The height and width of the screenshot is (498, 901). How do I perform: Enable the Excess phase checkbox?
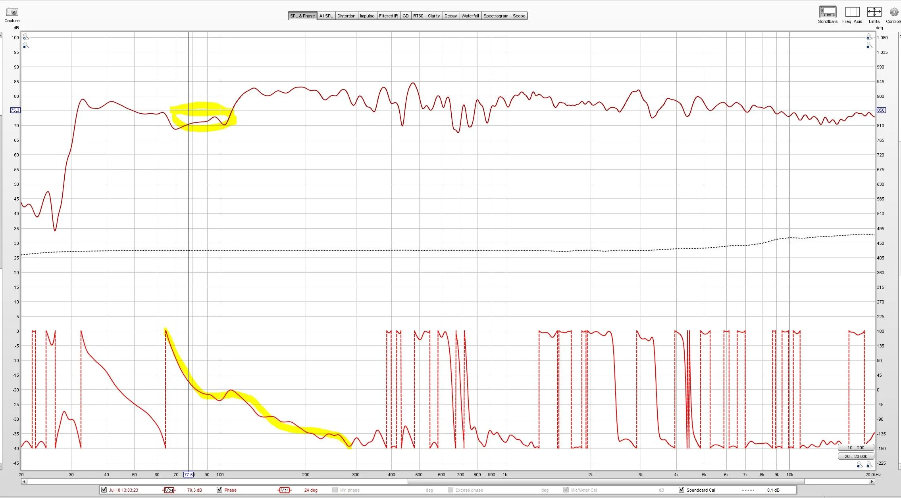click(450, 490)
